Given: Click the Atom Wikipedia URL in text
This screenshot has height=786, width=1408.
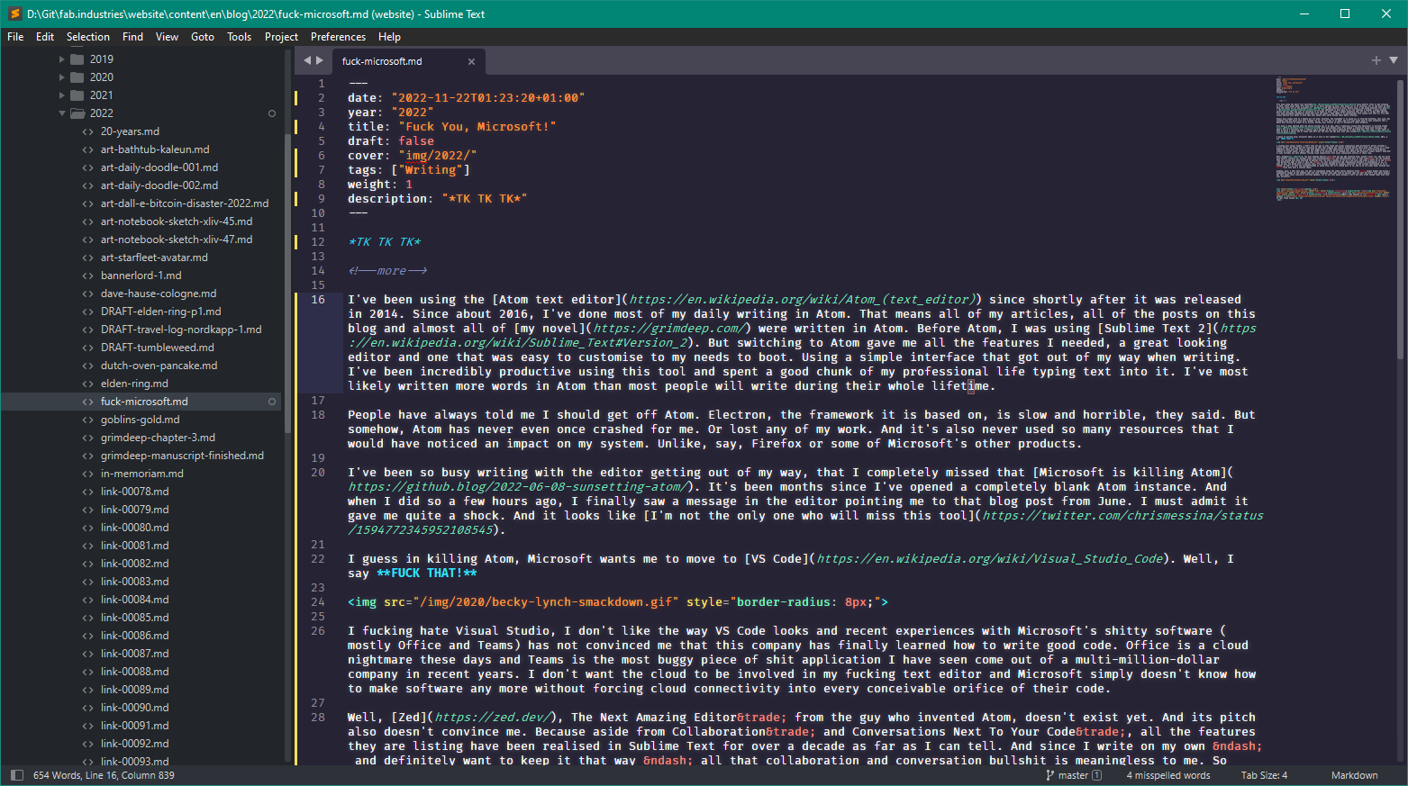Looking at the screenshot, I should click(802, 300).
